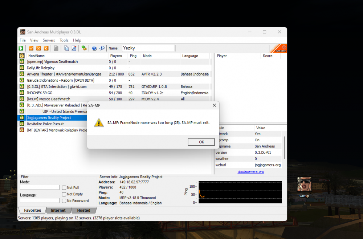Open the Help menu
This screenshot has width=363, height=239.
77,40
